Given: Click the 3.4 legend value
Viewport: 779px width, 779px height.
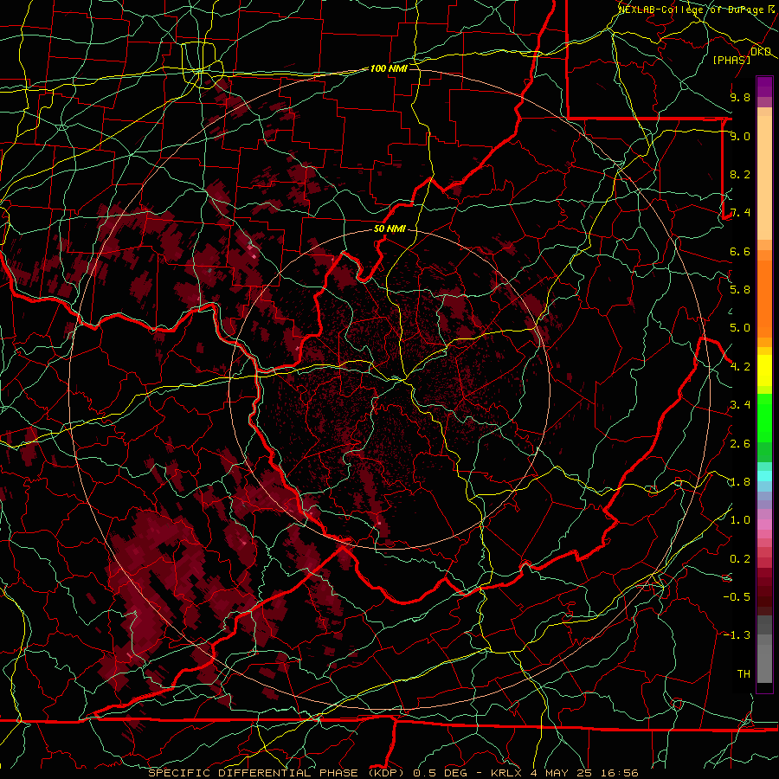Looking at the screenshot, I should point(740,405).
